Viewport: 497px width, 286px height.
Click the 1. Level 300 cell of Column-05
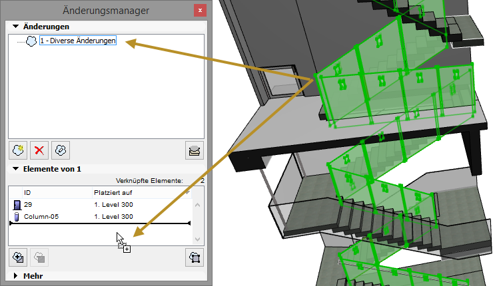113,217
